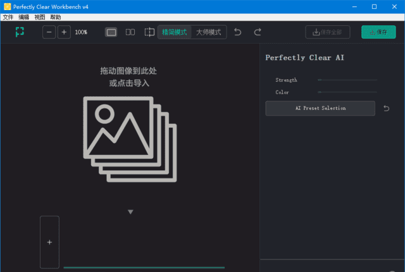405x272 pixels.
Task: Maximize the Perfectly Clear Workbench window
Action: (374, 7)
